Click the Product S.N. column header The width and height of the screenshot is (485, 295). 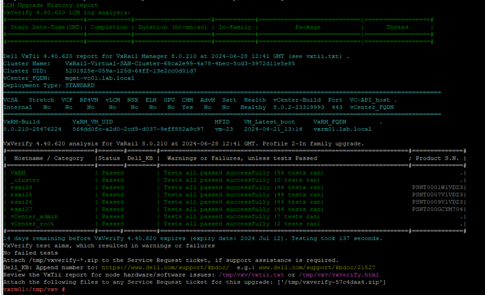point(437,158)
